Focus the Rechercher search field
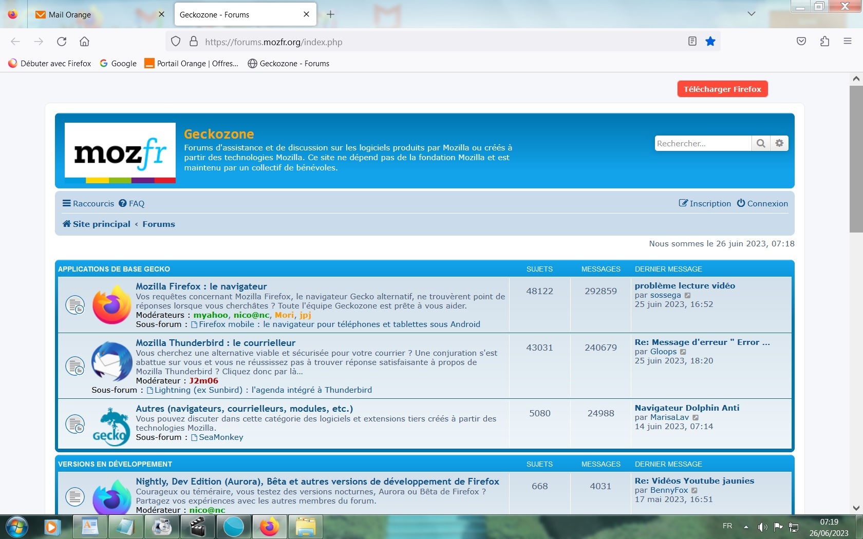 [703, 143]
